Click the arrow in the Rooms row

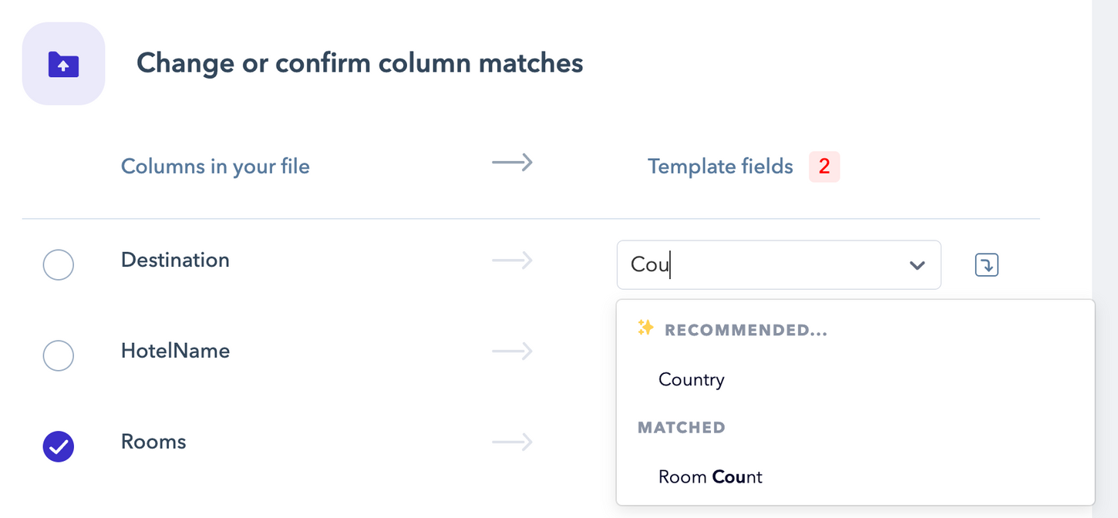click(513, 442)
